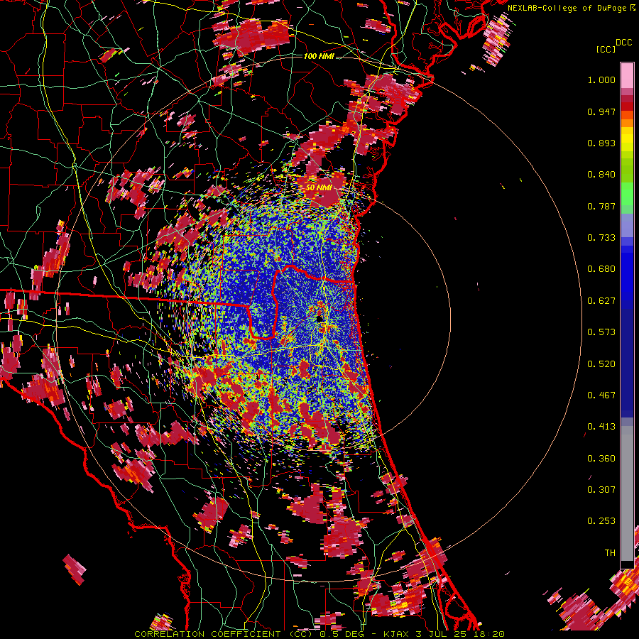Click the 0.733 legend value

tap(601, 238)
